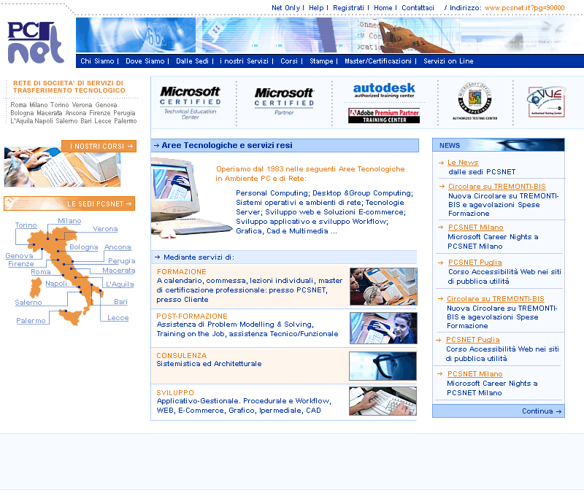Select Macerata office link
Viewport: 584px width, 501px height.
(119, 271)
